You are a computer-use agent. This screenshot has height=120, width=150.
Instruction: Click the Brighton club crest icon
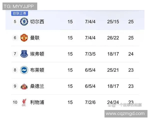click(24, 70)
